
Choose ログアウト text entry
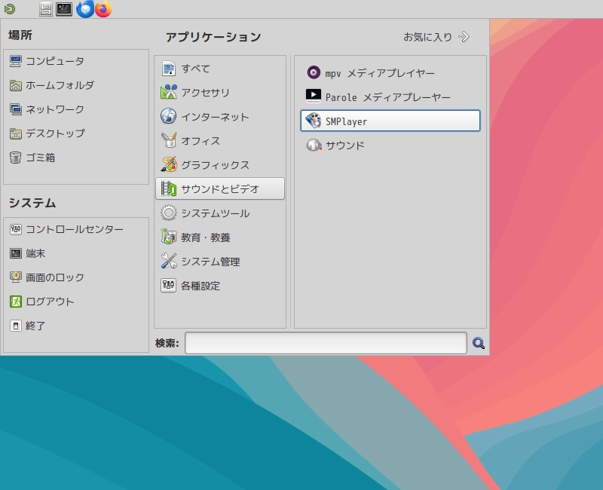point(50,302)
